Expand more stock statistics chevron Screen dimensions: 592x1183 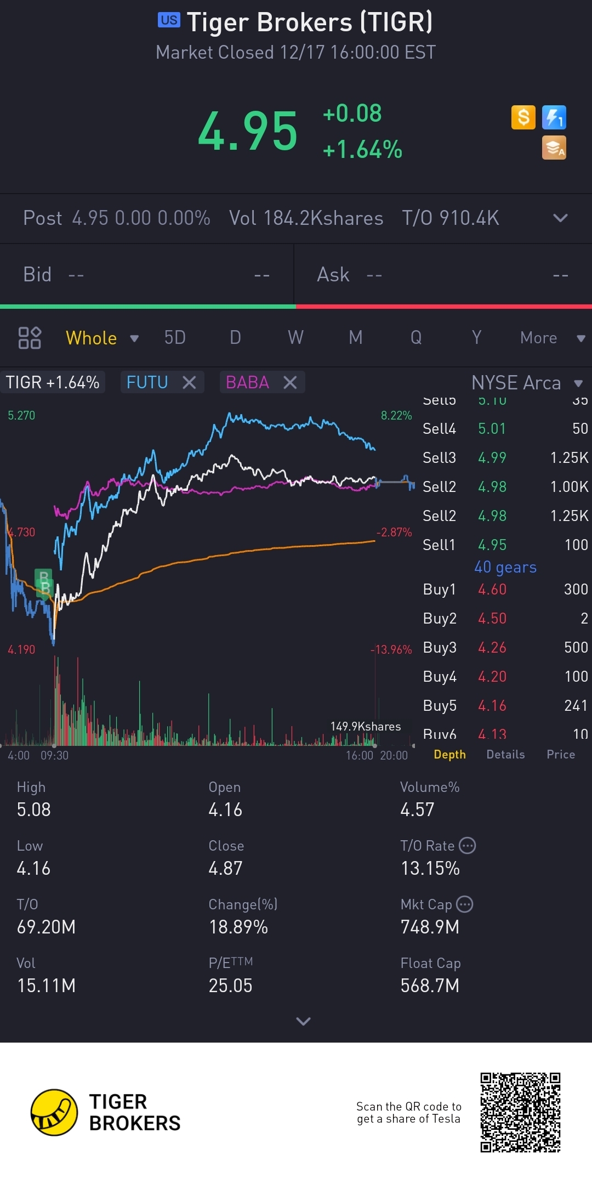(x=303, y=1021)
